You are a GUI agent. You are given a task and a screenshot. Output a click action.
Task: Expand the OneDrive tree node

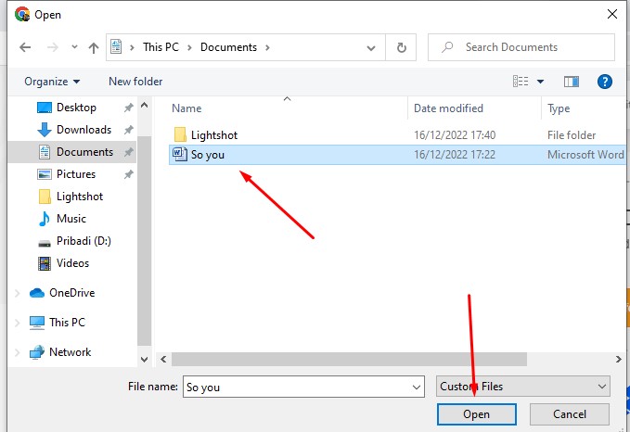click(x=18, y=293)
